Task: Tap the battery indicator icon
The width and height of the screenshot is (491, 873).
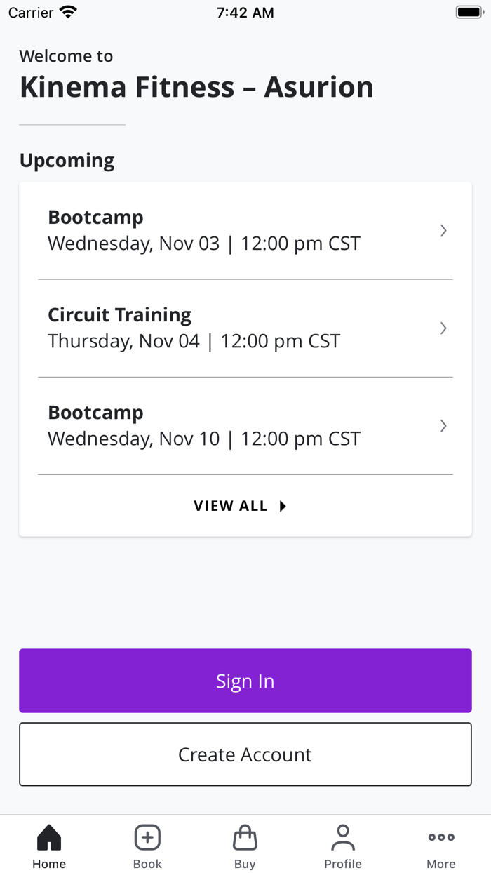Action: (x=468, y=13)
